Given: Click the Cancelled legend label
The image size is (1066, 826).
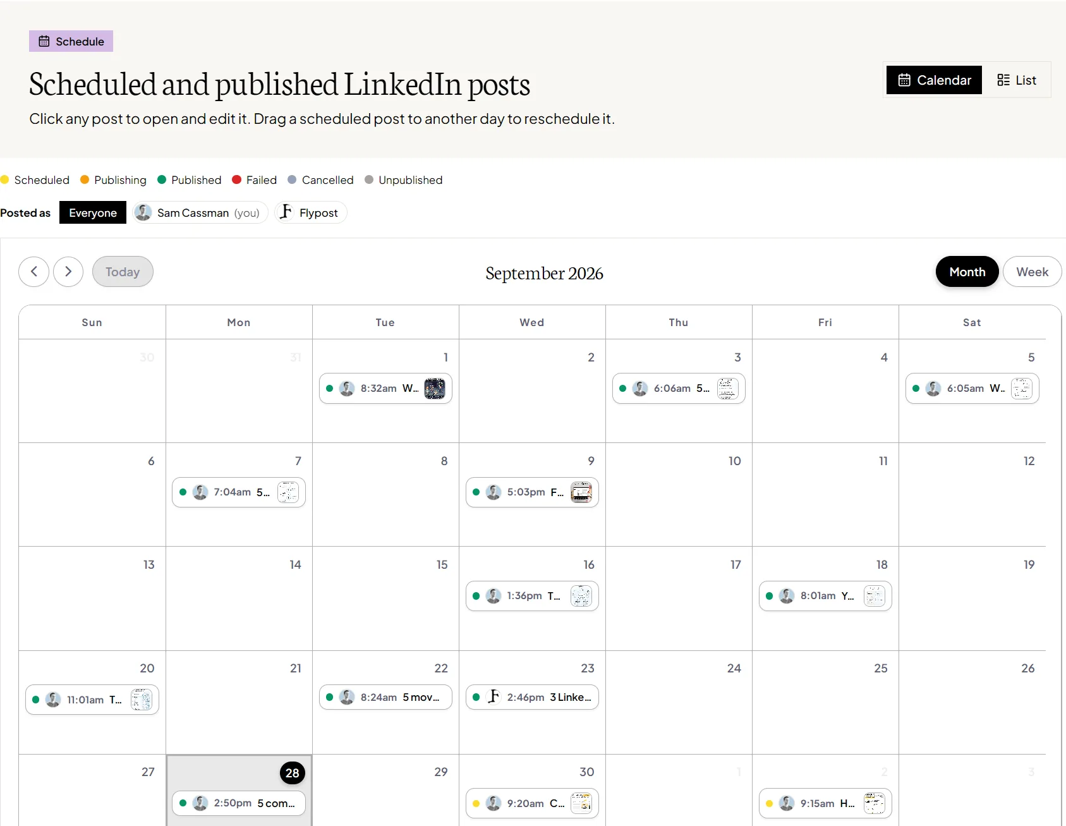Looking at the screenshot, I should pos(328,180).
